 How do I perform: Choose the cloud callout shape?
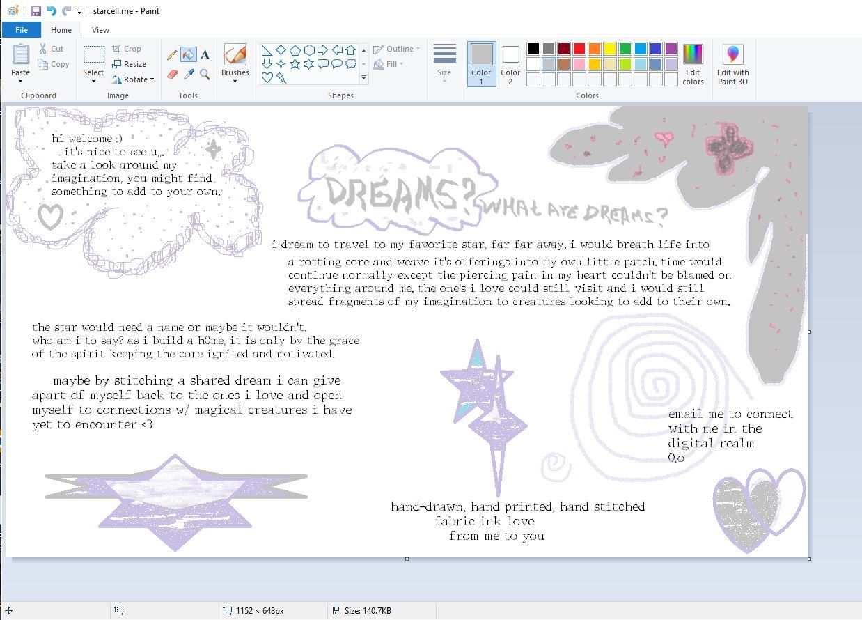[x=350, y=64]
